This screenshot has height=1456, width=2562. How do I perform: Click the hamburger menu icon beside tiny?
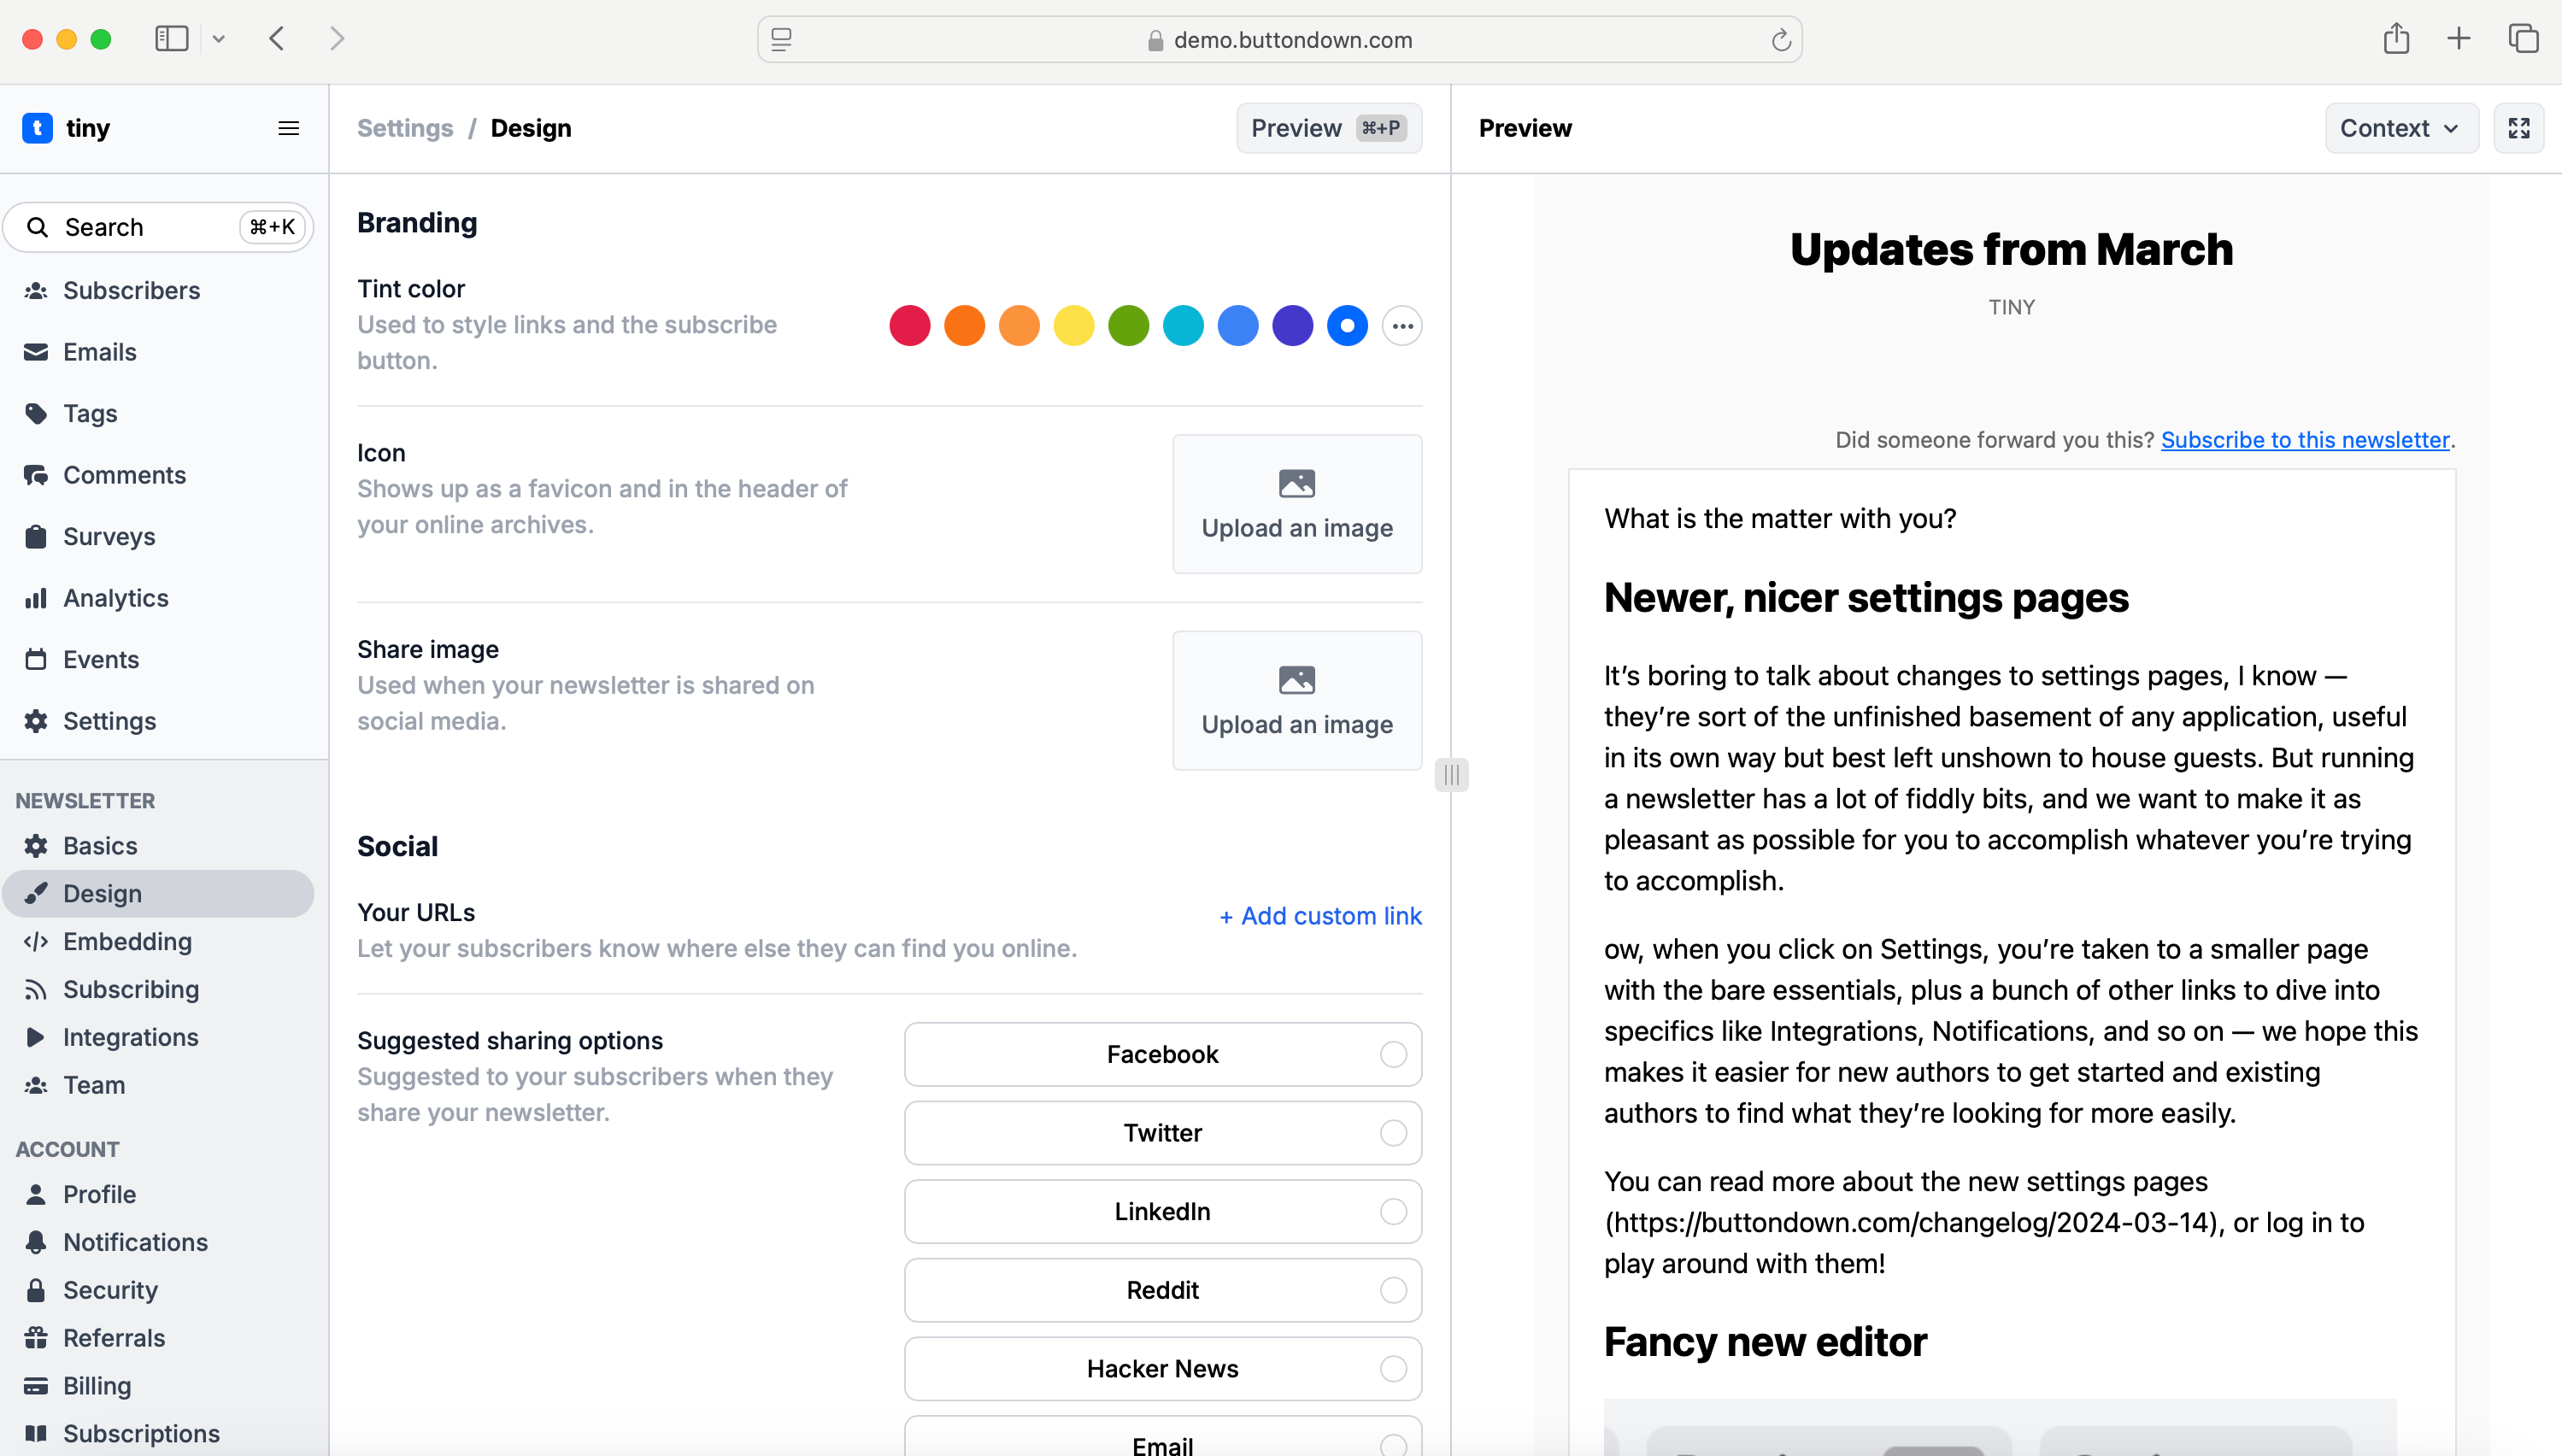(288, 128)
